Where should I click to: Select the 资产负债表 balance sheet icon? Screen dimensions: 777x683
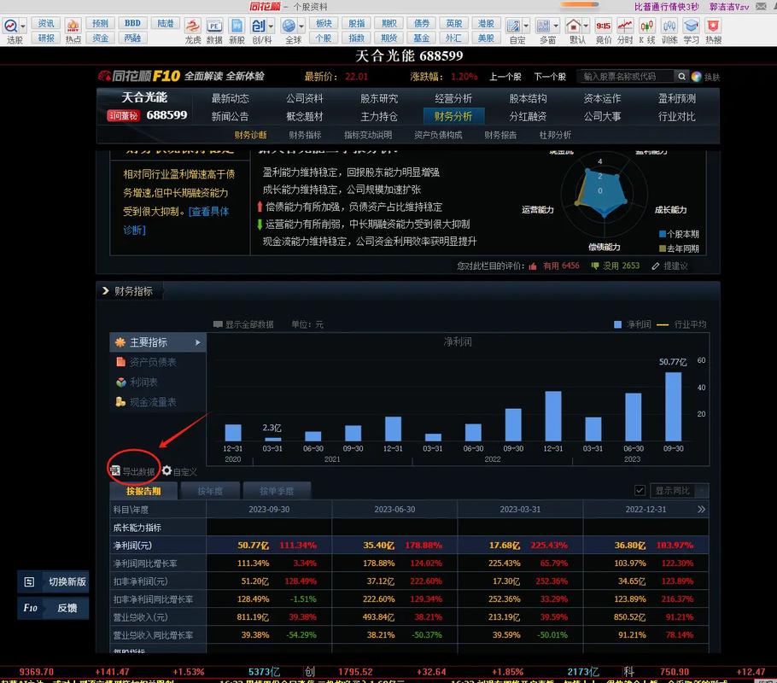pos(120,362)
